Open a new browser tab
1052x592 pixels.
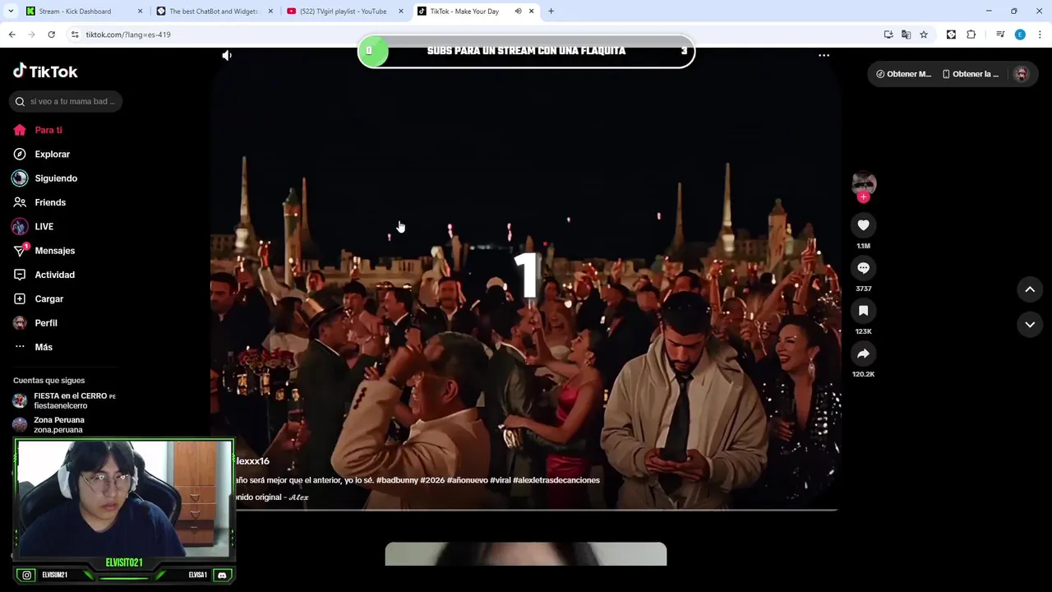click(551, 12)
